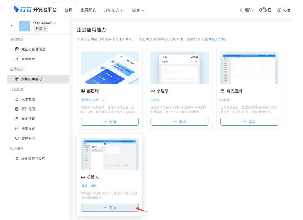Open the 教程 tutorial icon
The image size is (303, 220).
click(261, 10)
